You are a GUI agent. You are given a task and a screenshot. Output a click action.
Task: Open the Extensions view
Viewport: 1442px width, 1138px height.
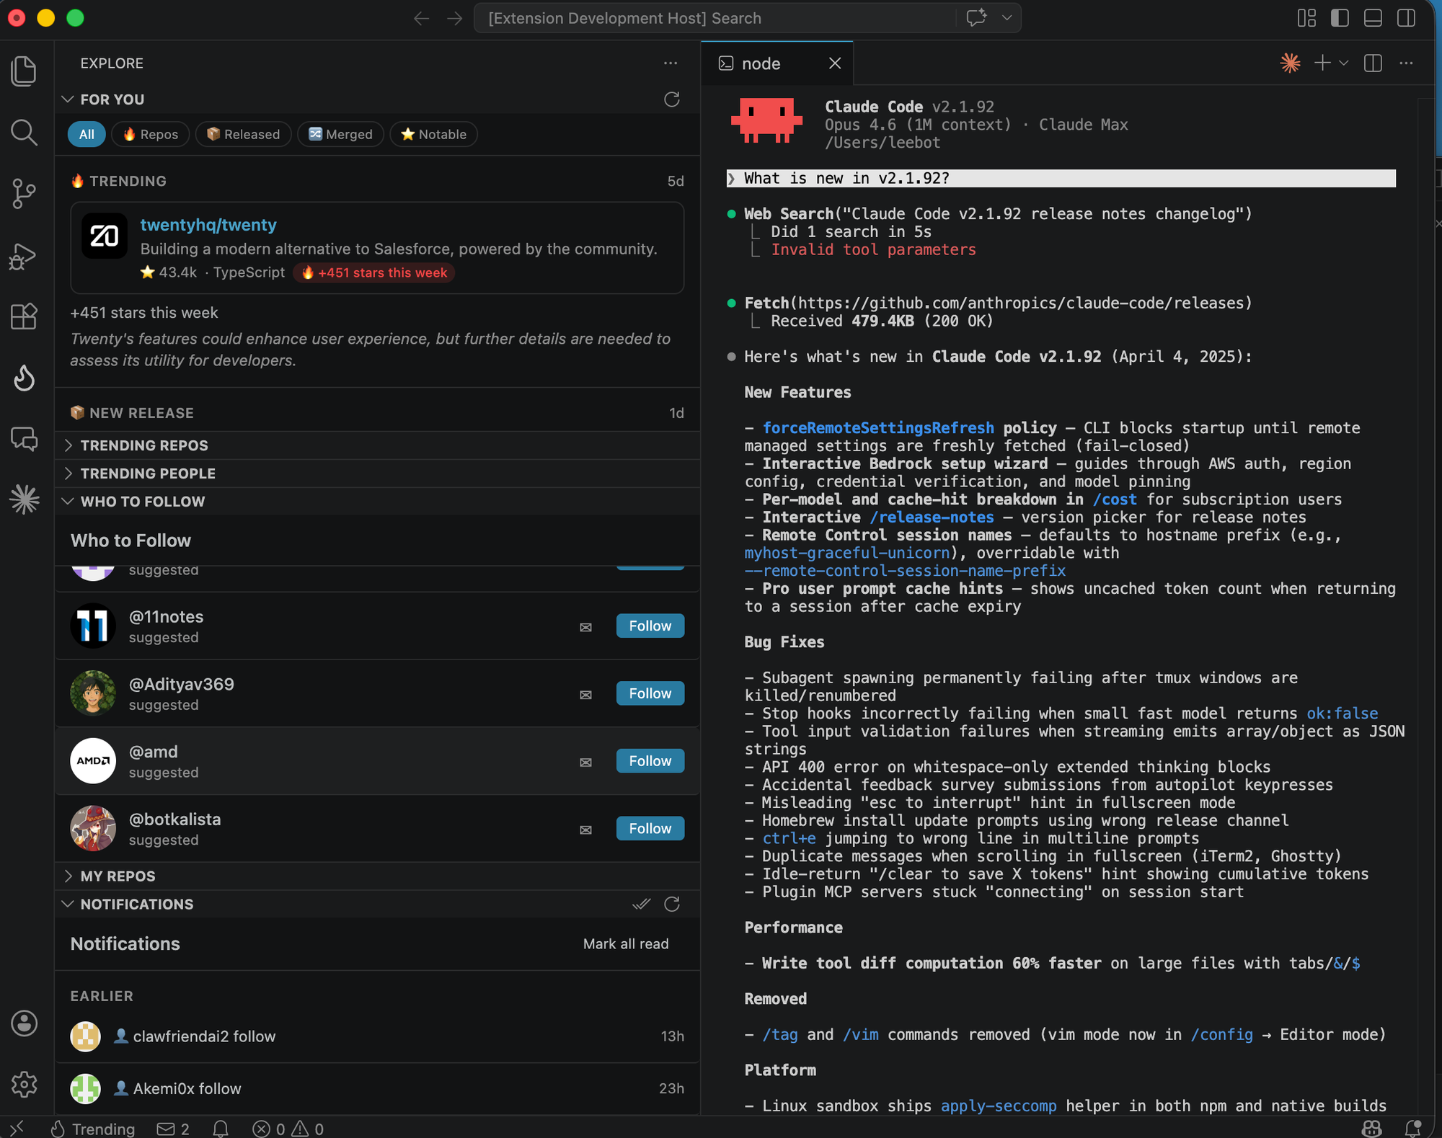[24, 316]
